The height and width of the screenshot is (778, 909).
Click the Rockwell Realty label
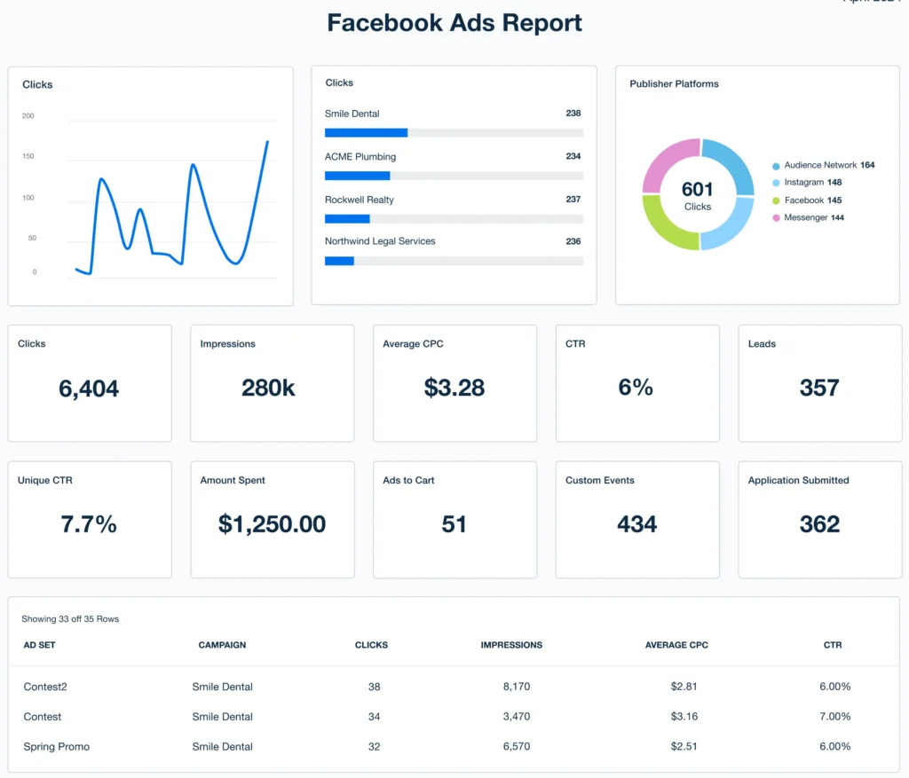(x=359, y=200)
